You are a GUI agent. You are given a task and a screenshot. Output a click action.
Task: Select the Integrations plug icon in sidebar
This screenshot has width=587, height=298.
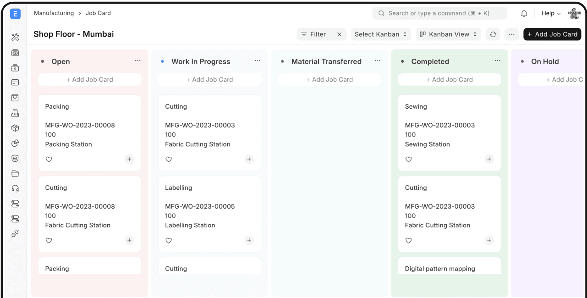[x=15, y=234]
